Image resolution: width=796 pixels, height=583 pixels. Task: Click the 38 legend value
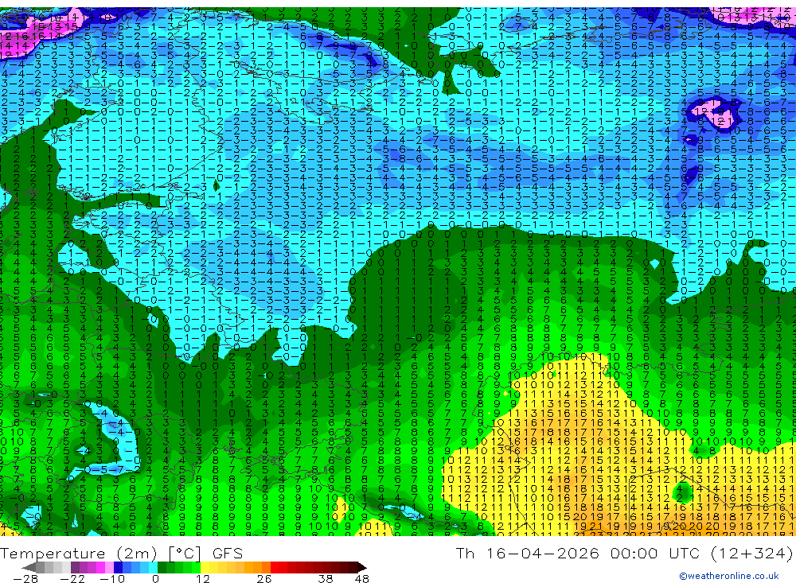click(x=326, y=578)
